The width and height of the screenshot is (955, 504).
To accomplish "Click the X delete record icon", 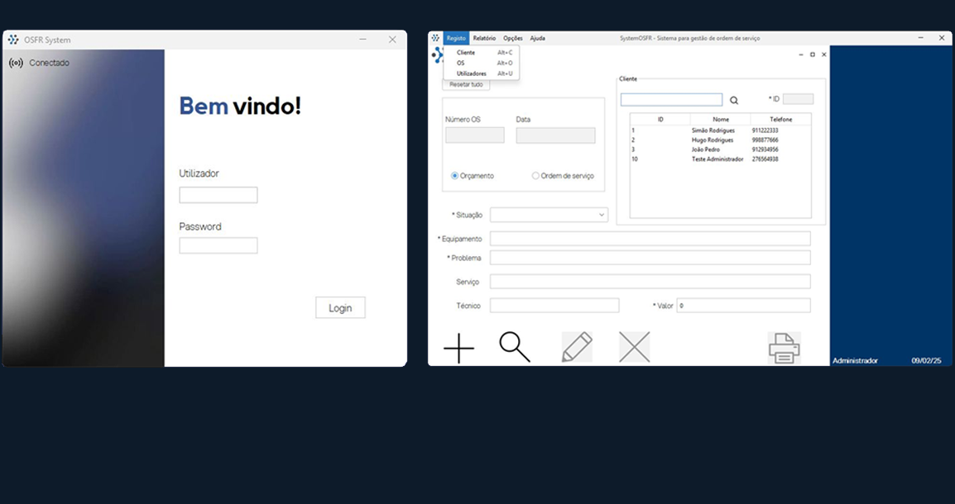I will coord(634,347).
